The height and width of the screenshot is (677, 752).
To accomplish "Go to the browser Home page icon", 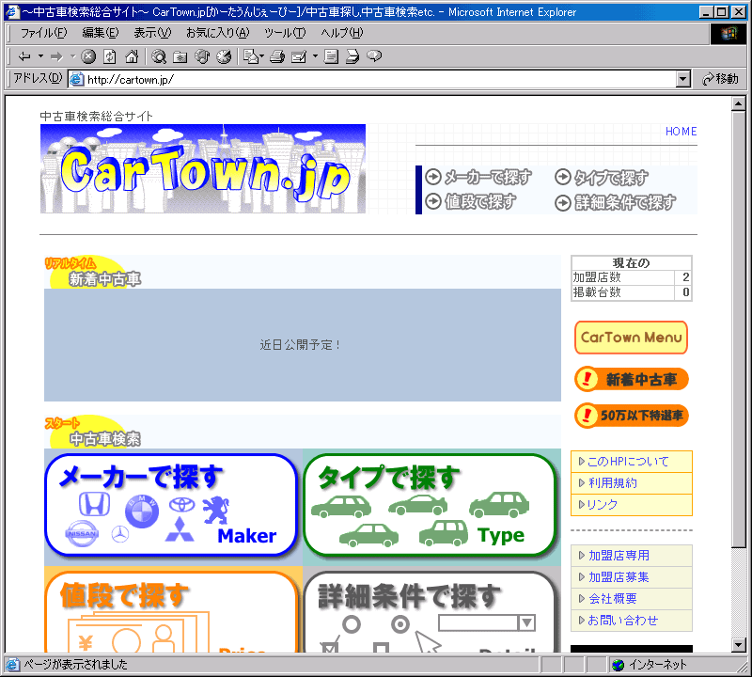I will pos(132,56).
